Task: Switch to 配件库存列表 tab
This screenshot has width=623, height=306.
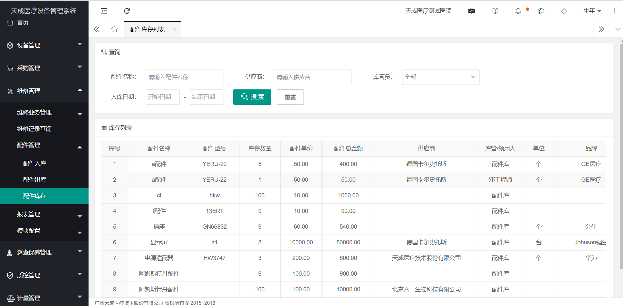Action: [x=147, y=29]
